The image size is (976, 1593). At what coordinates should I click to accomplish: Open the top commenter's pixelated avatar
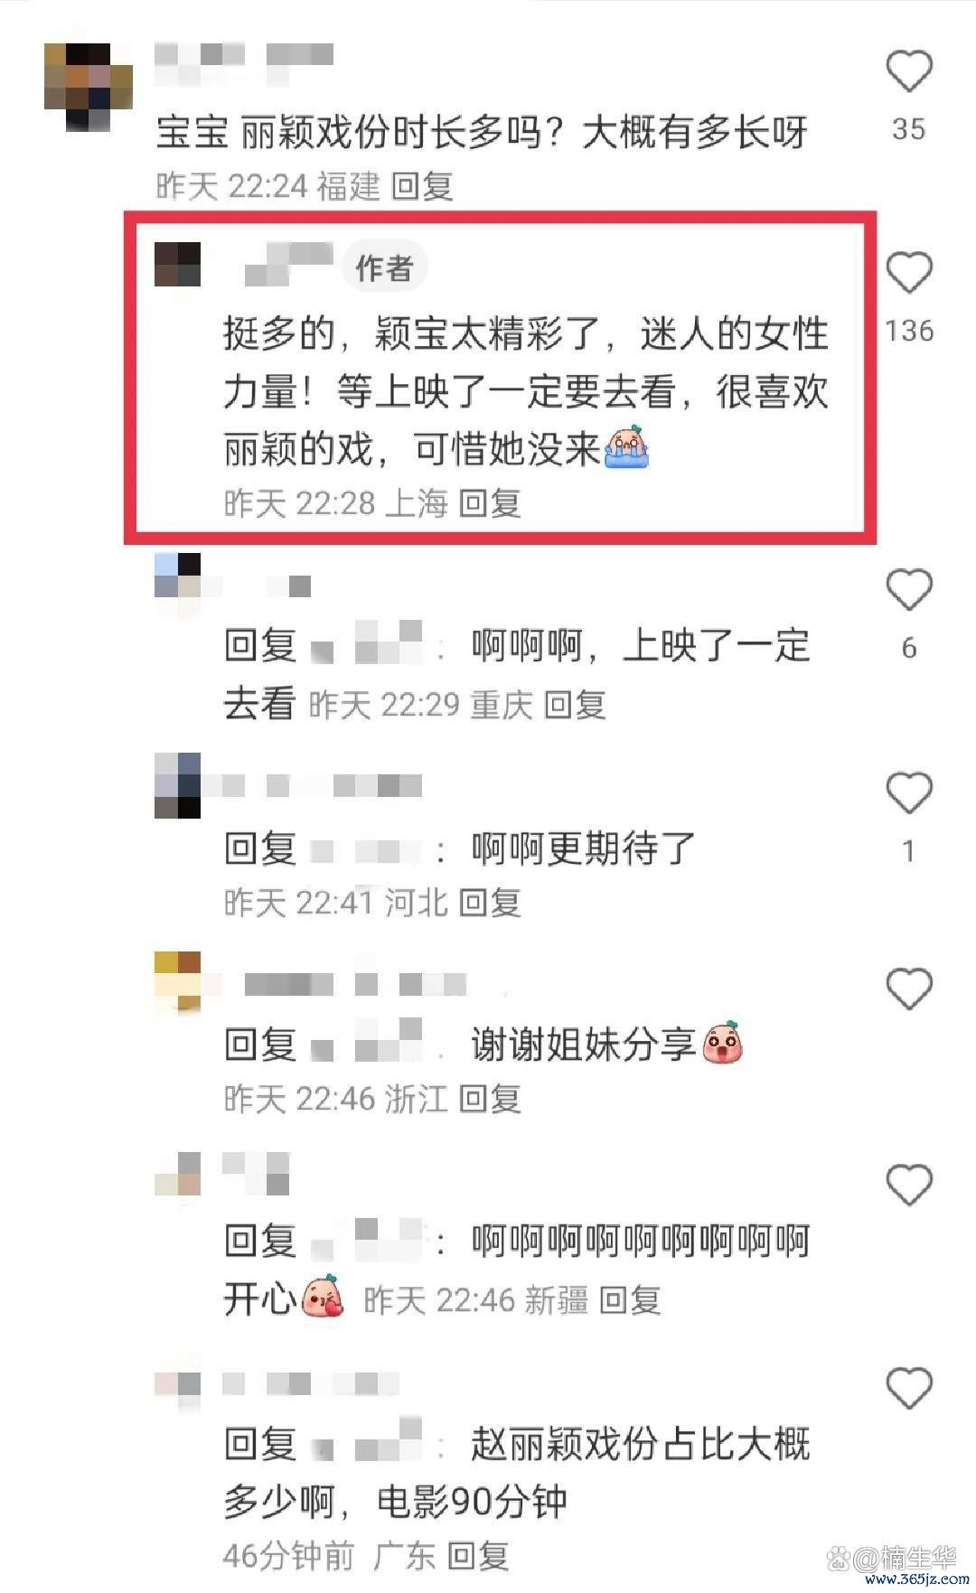(x=89, y=87)
